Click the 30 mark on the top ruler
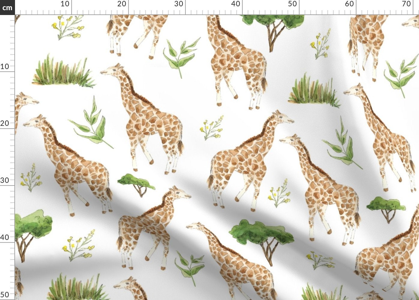419x300 pixels. coord(178,4)
